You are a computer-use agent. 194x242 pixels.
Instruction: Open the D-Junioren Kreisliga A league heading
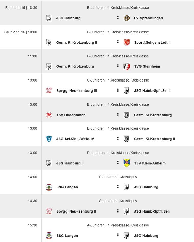(118, 177)
